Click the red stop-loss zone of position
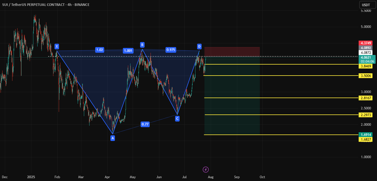 pyautogui.click(x=232, y=52)
